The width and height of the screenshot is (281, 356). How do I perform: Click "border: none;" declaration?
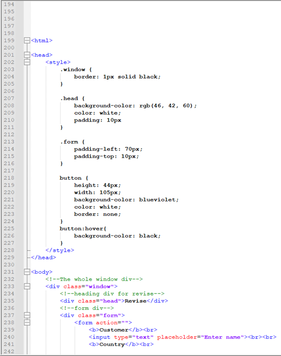(x=98, y=214)
